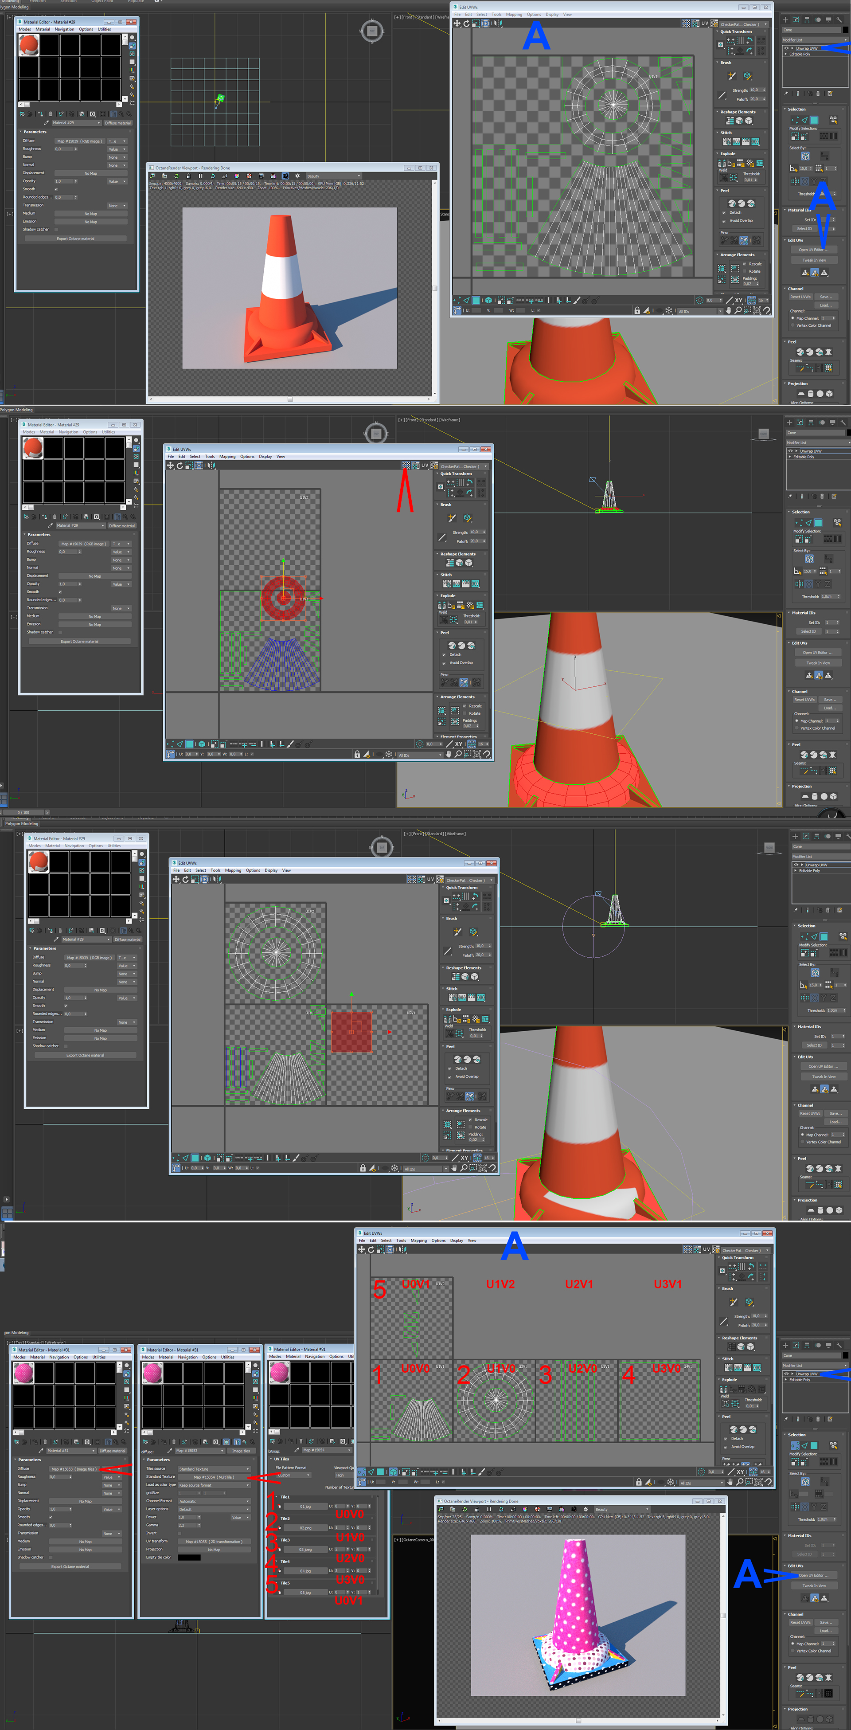The height and width of the screenshot is (1730, 851).
Task: Click the 03.jpeg file field in Tile3
Action: click(x=306, y=1550)
